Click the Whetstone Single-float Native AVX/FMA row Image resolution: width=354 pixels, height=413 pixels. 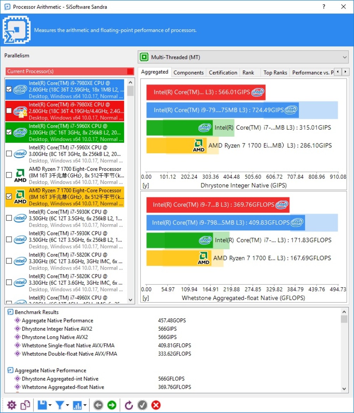[x=106, y=345]
